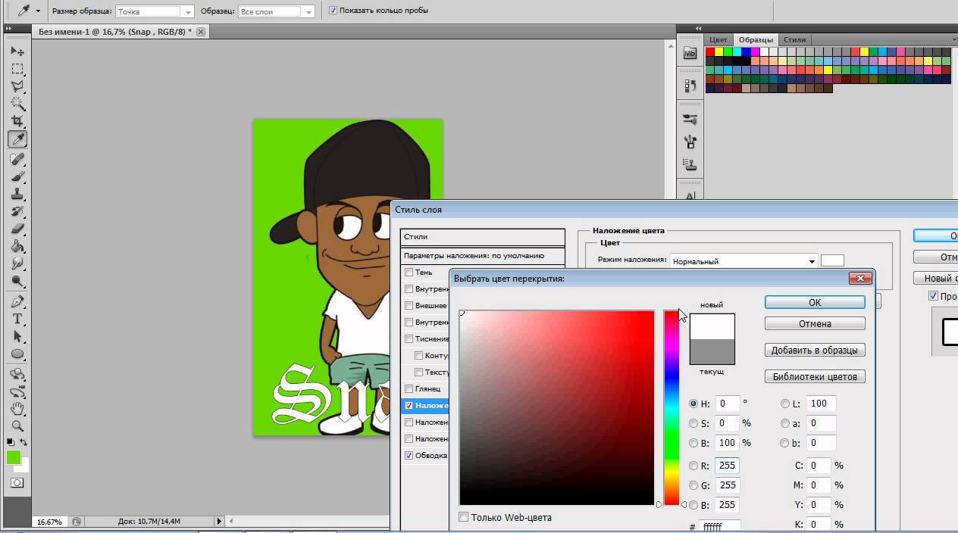
Task: Swap foreground and background colors
Action: (x=24, y=442)
